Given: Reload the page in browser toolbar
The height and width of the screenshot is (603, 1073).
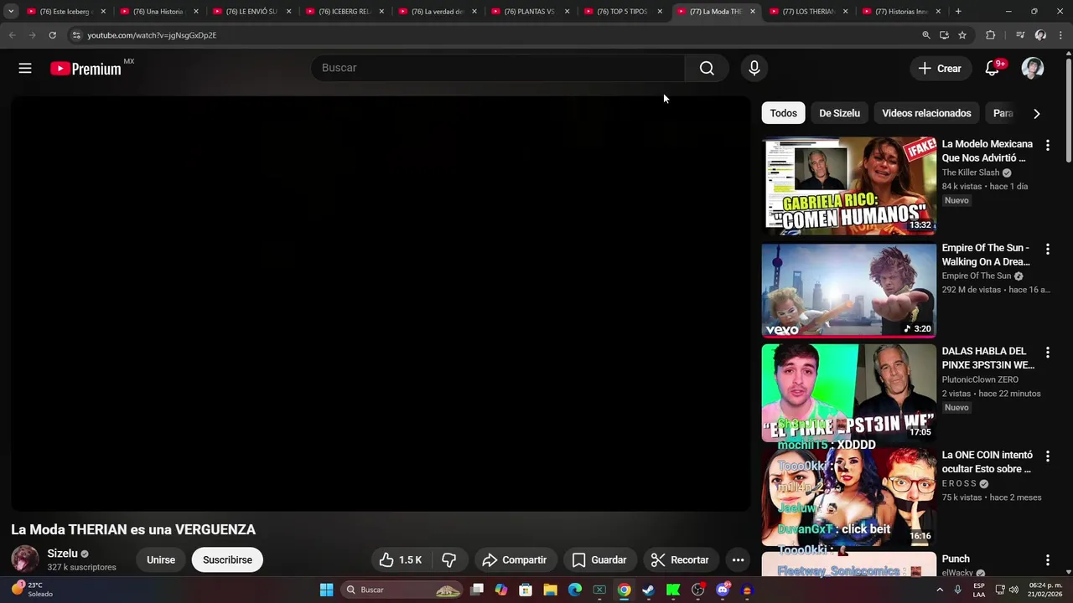Looking at the screenshot, I should click(x=52, y=35).
